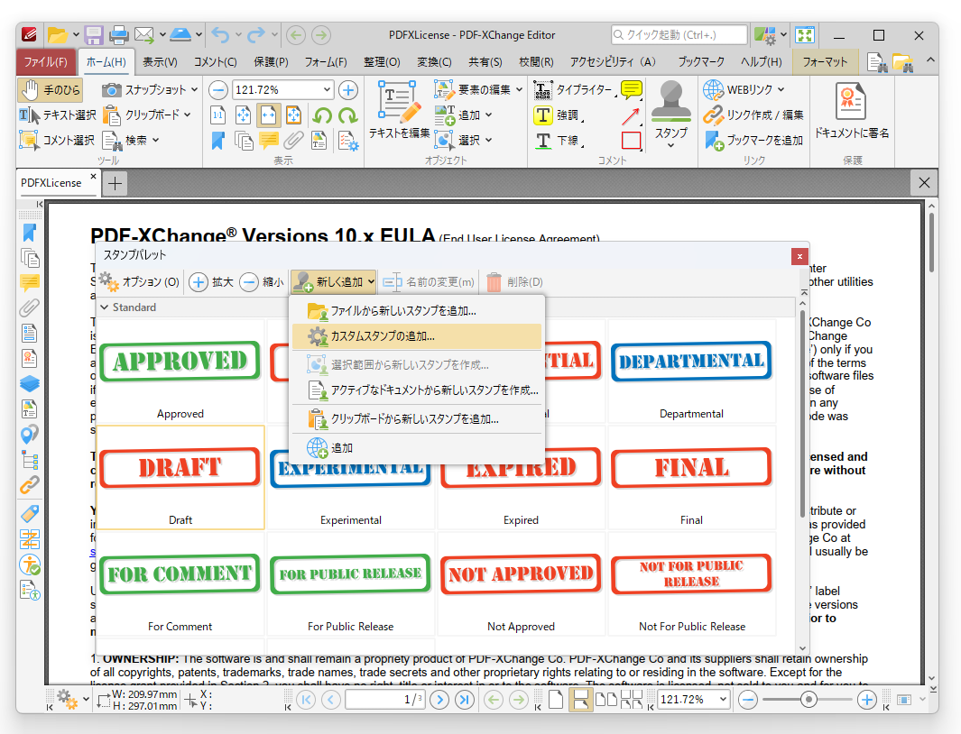Rotate view clockwise with green arrow
961x734 pixels.
pos(347,115)
